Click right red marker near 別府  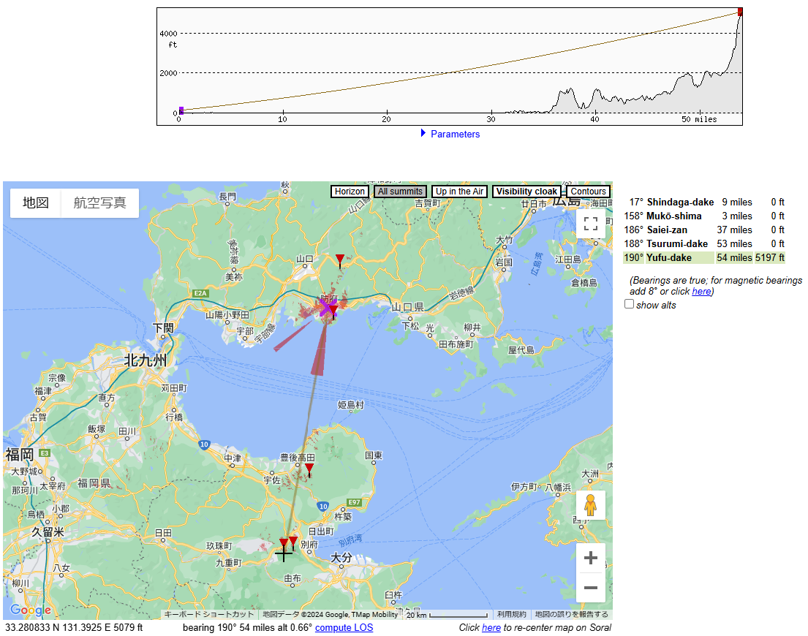(292, 541)
